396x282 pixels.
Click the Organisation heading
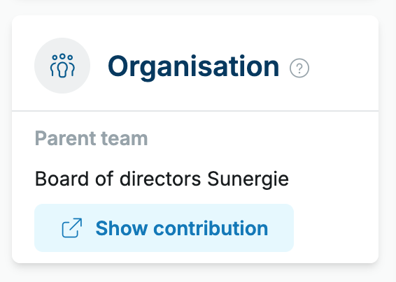coord(194,66)
